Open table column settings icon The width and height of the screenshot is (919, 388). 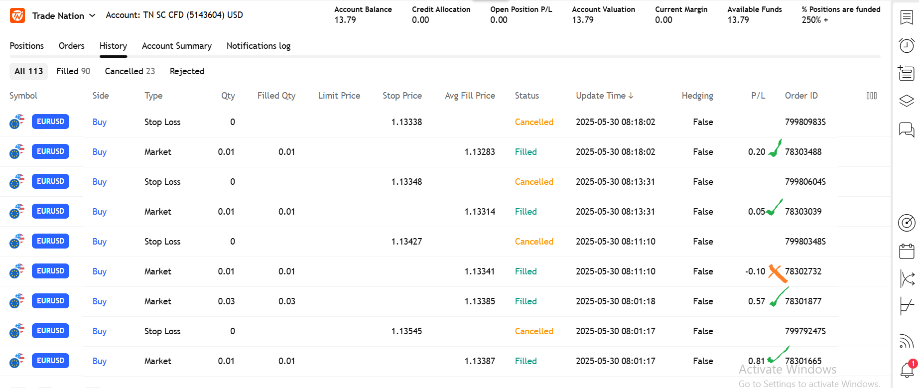tap(871, 96)
